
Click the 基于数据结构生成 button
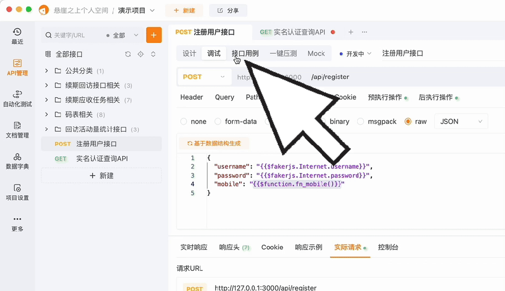pos(214,143)
